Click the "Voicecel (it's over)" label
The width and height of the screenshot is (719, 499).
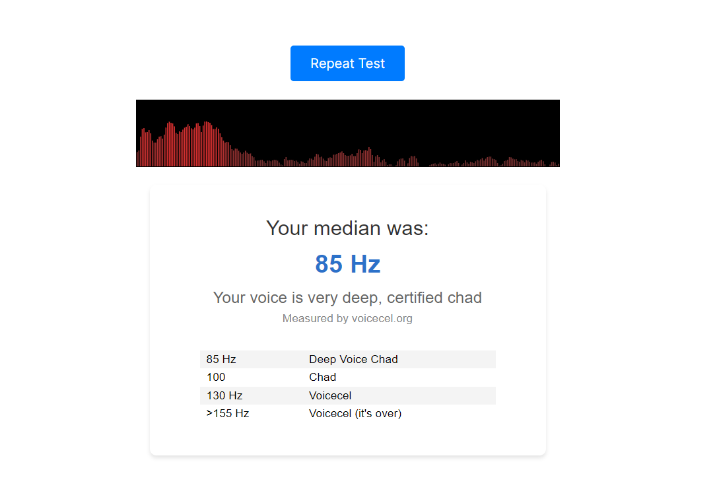[x=355, y=413]
